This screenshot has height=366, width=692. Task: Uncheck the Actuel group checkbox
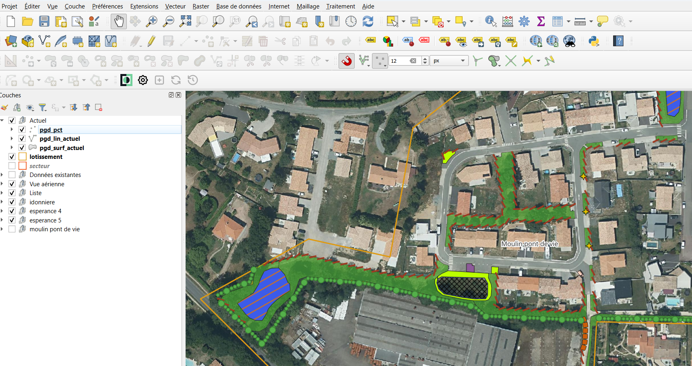12,120
